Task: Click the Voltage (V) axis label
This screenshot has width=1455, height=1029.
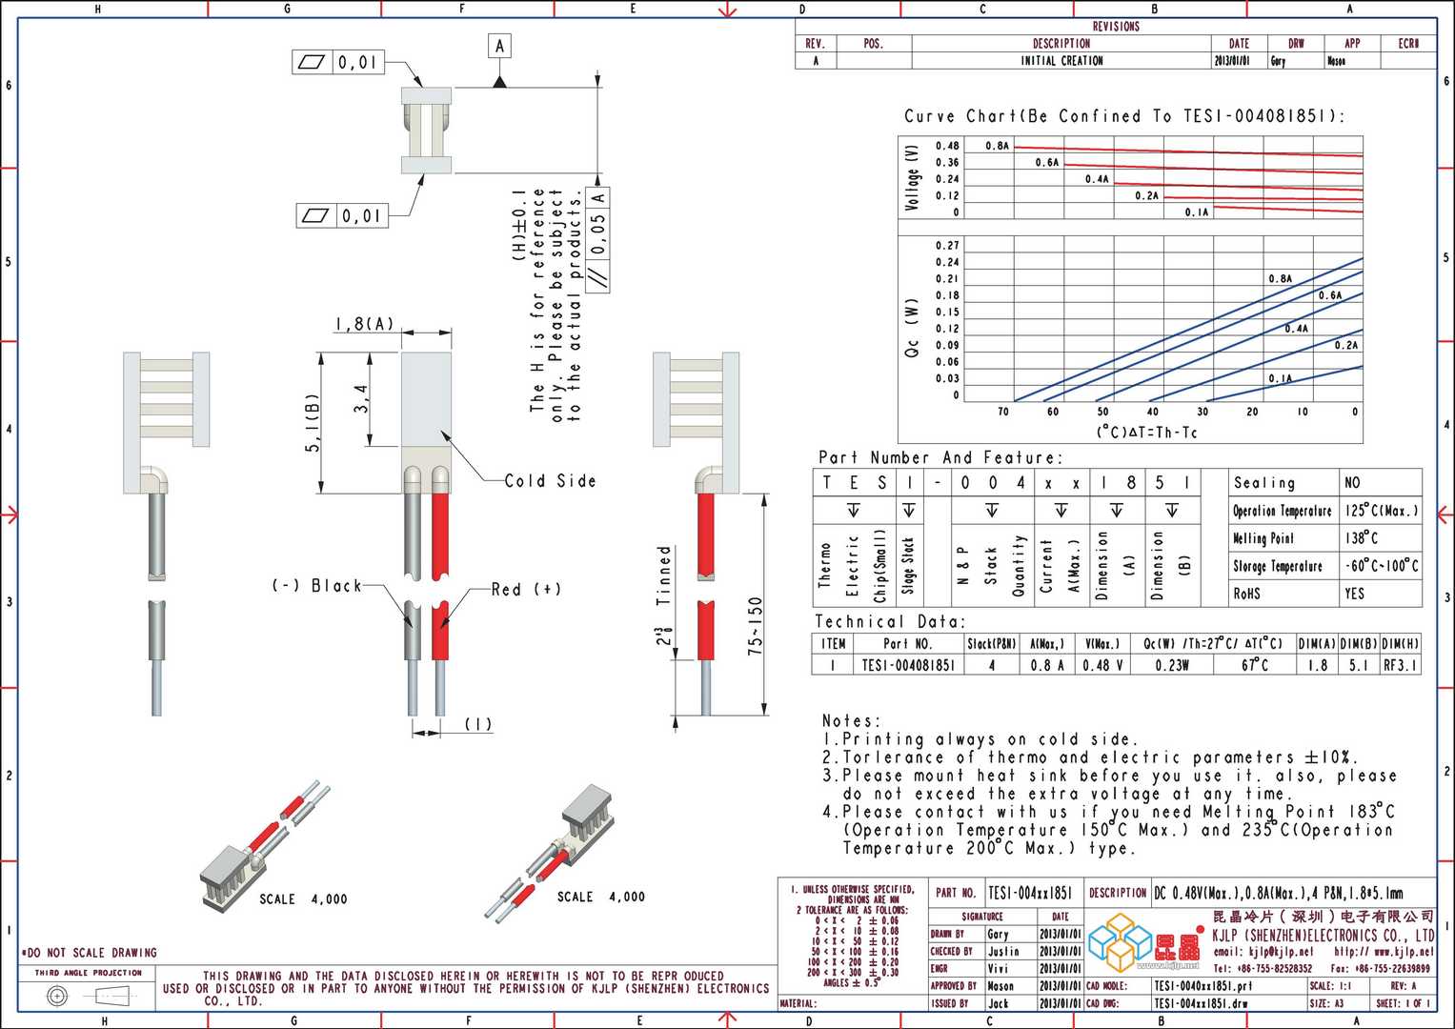Action: (912, 178)
